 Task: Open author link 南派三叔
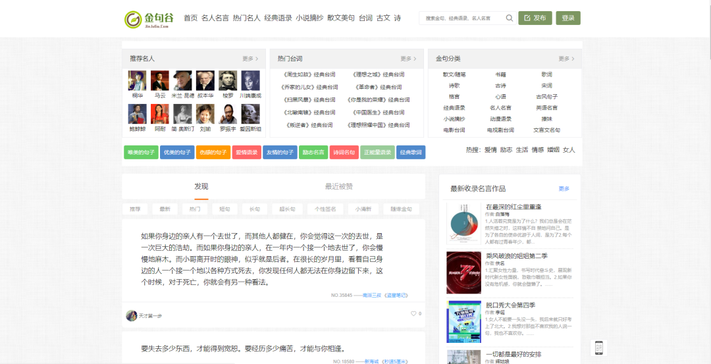point(372,295)
